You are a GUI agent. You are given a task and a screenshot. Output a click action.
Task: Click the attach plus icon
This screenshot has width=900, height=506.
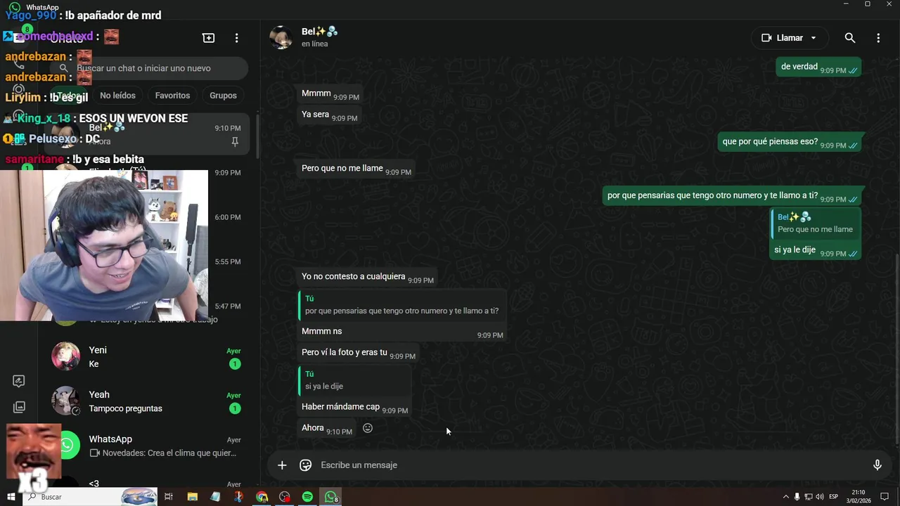tap(282, 465)
